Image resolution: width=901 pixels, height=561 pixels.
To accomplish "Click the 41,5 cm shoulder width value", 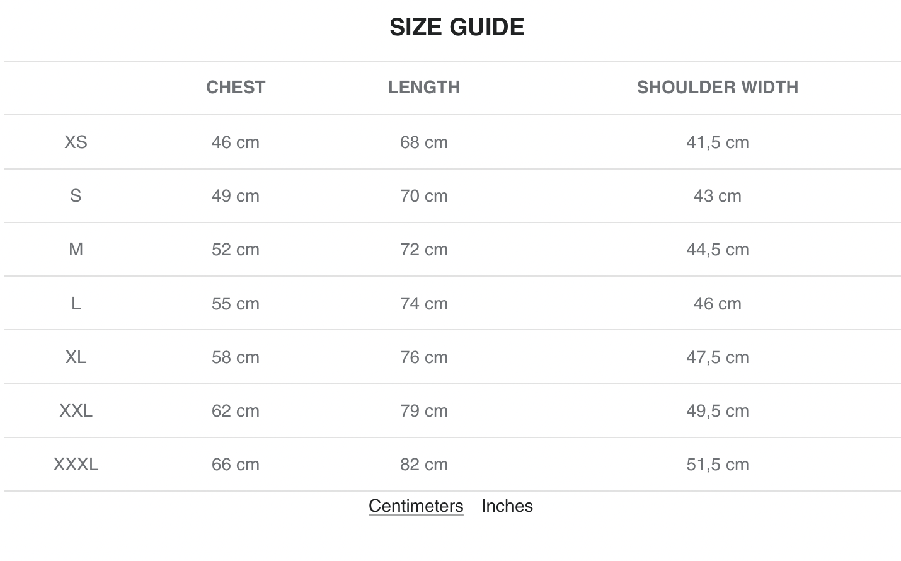I will point(717,142).
